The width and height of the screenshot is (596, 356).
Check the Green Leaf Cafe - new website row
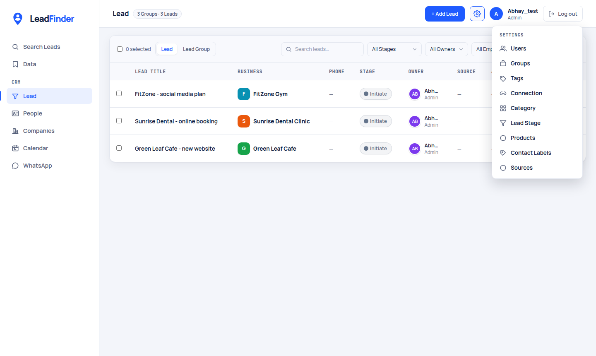[119, 148]
